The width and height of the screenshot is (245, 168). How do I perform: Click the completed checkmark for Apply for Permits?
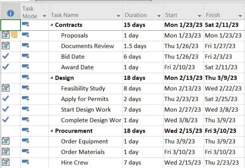[x=6, y=98]
